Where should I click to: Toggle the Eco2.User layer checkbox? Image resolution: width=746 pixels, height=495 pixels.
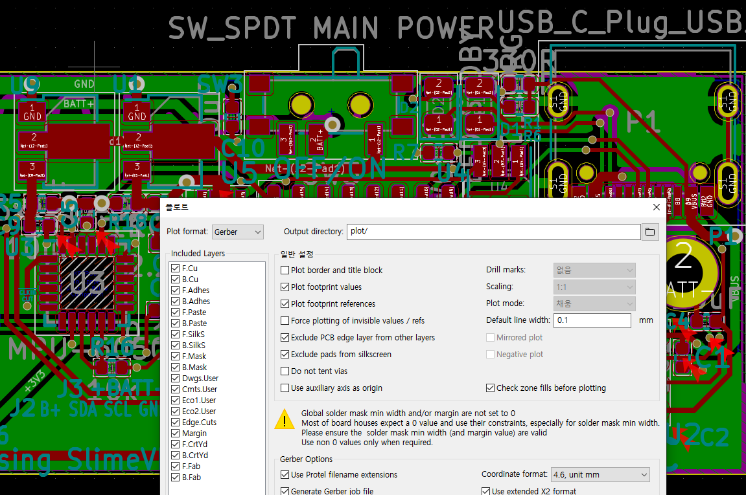(x=175, y=411)
